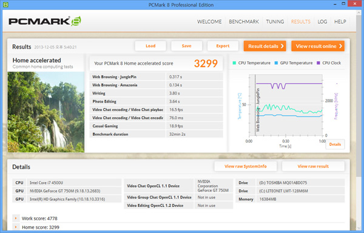The width and height of the screenshot is (364, 233).
Task: Click the Video Chat OpenCL 1.1 Device label
Action: [153, 186]
